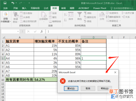Click the cell containing A7

coord(20,71)
